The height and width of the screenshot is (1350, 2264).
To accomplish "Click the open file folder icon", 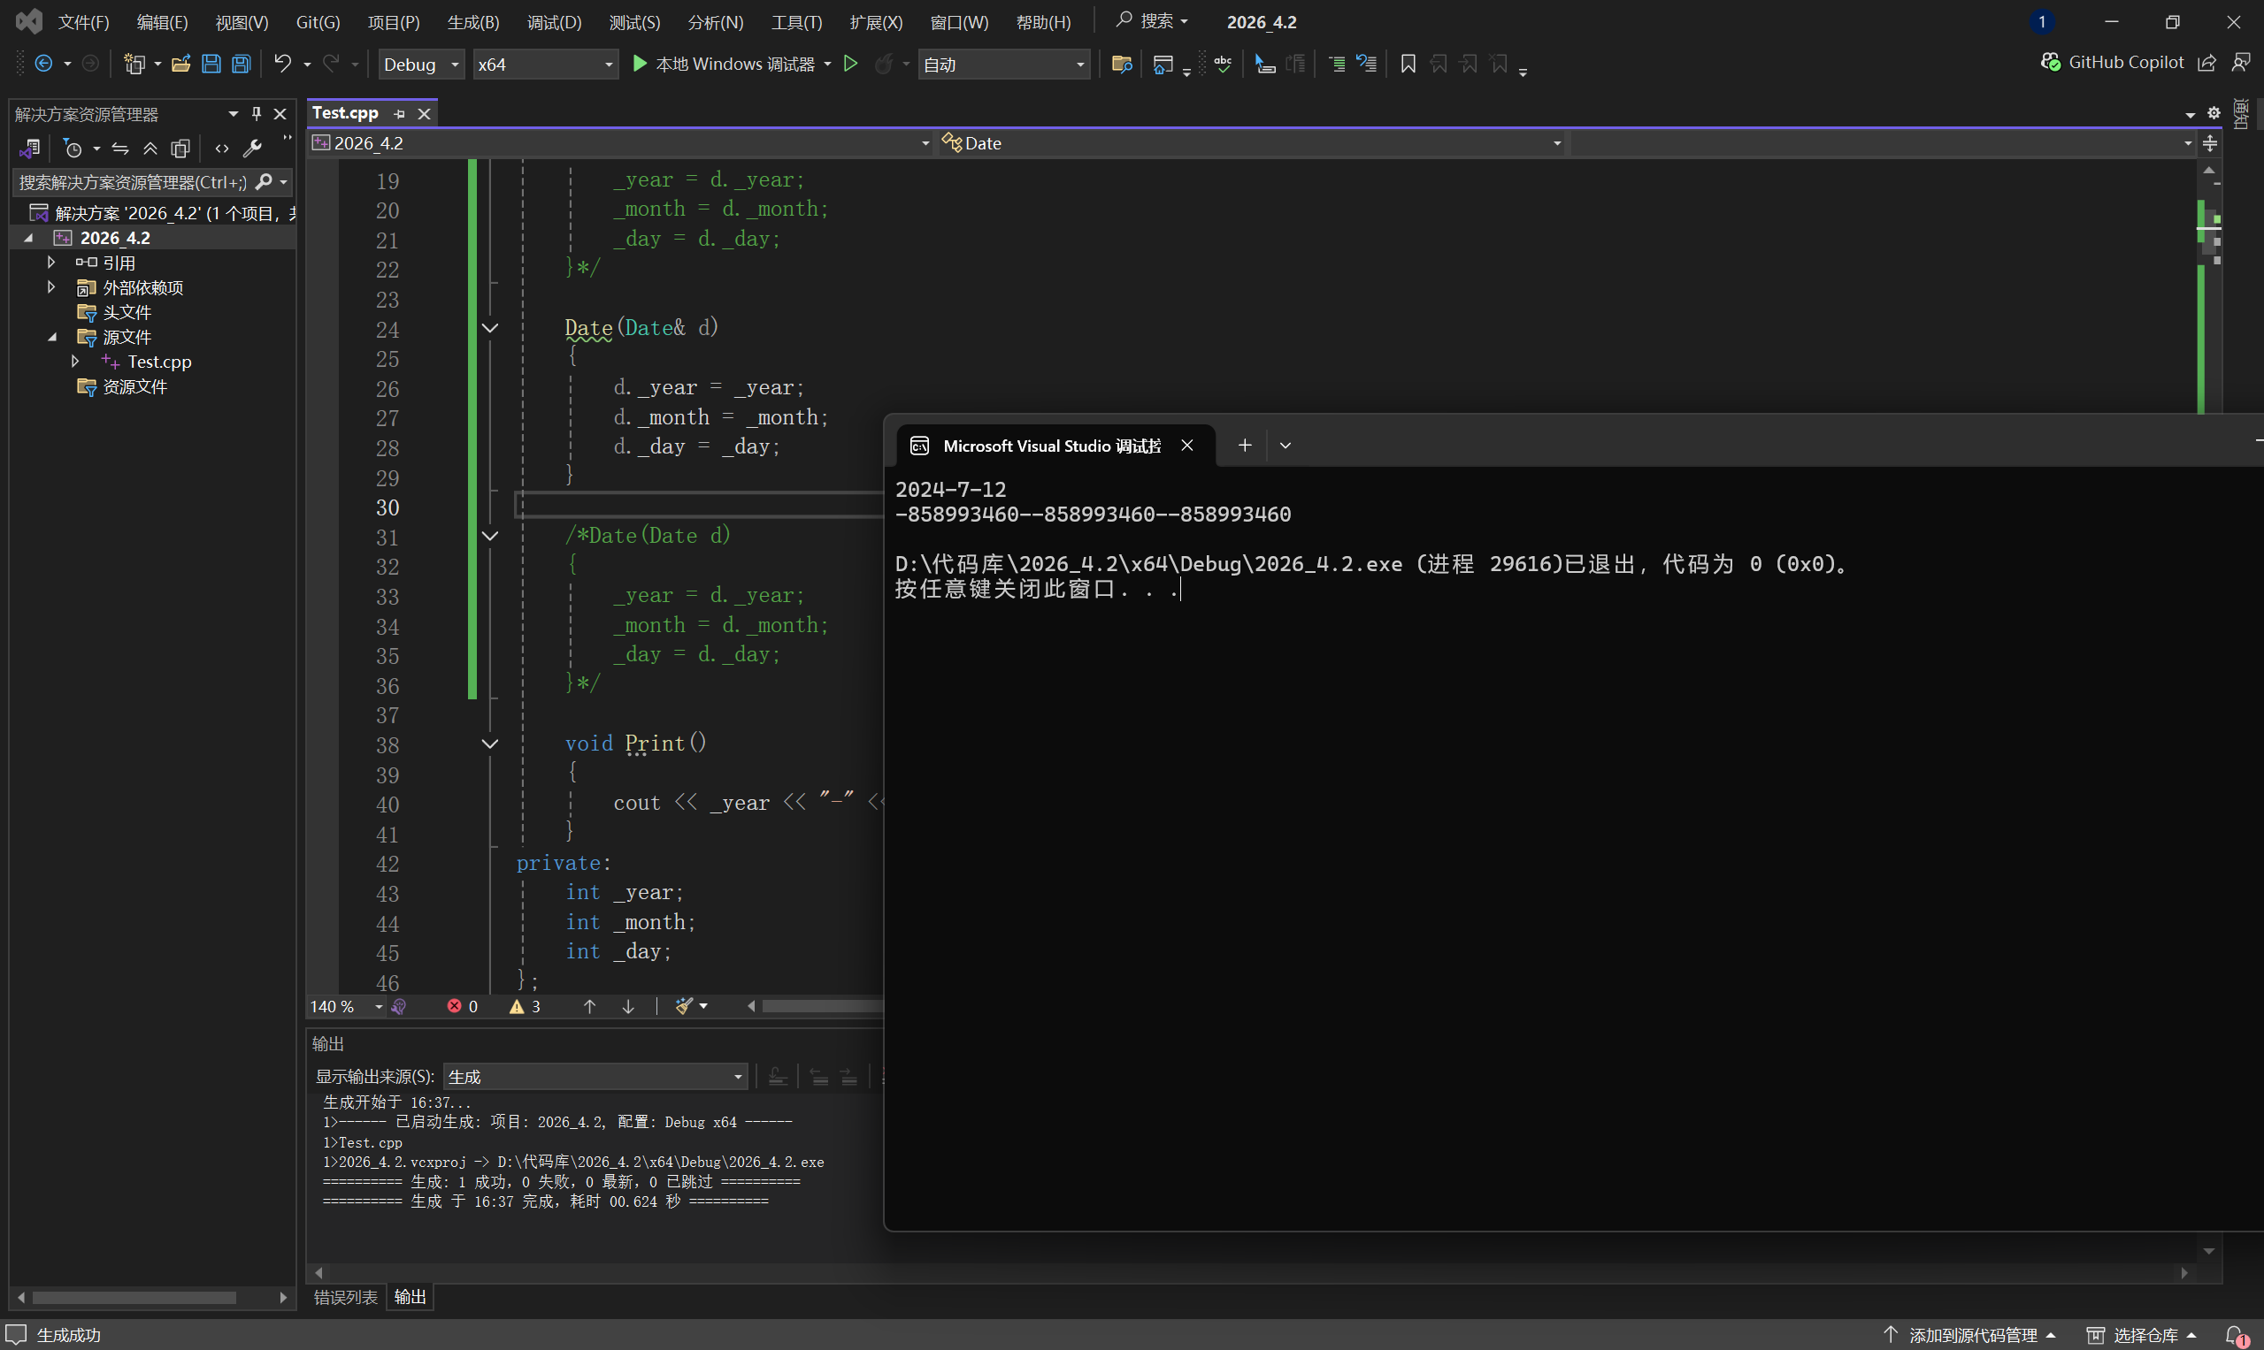I will [180, 64].
